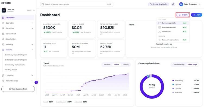Click the Shareholders people icon in sidebar
Screen dimensions: 204x107
(x=3, y=39)
